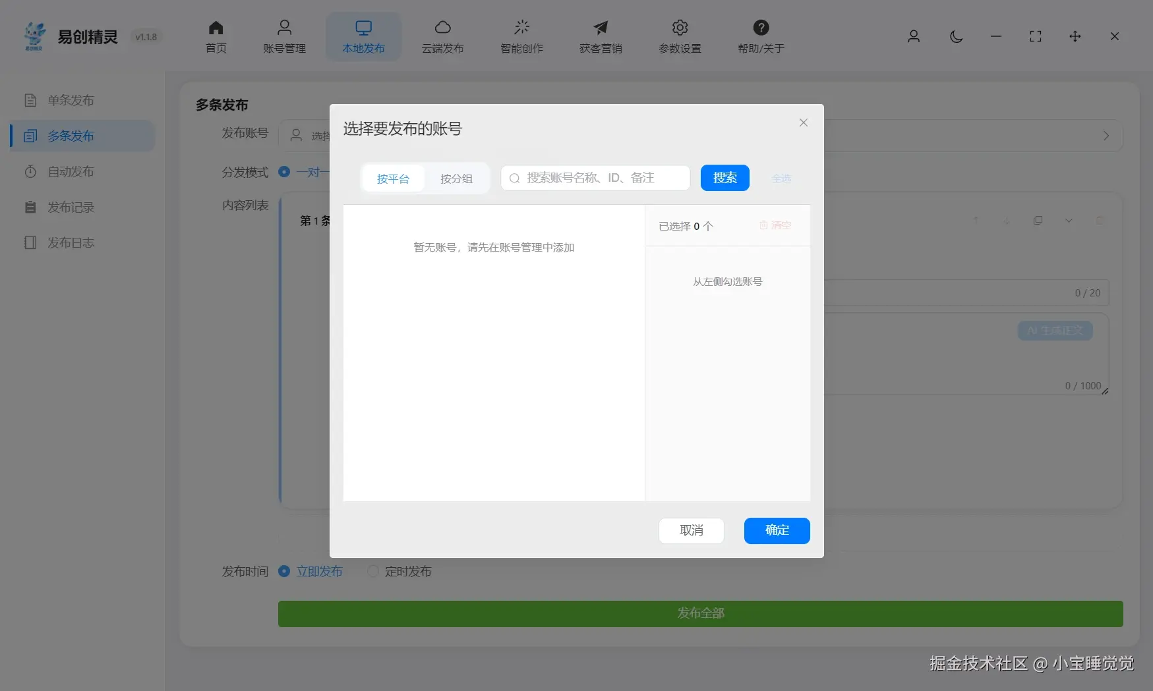The width and height of the screenshot is (1153, 691).
Task: Click the green 发布全部 button
Action: tap(699, 613)
